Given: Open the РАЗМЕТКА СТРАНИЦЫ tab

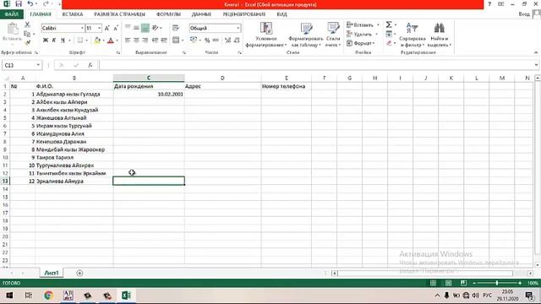Looking at the screenshot, I should coord(119,14).
